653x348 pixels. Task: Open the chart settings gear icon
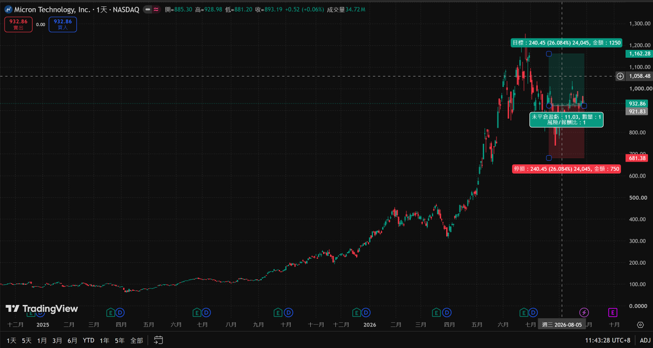640,325
